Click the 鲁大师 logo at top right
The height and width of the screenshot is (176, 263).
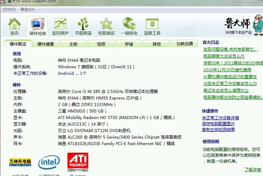point(238,26)
